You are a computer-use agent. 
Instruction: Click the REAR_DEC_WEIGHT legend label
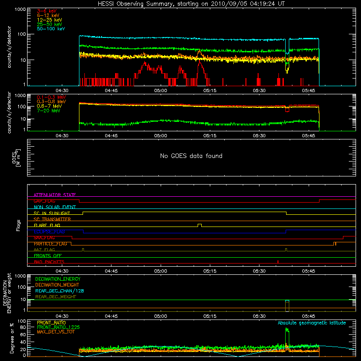click(x=56, y=297)
